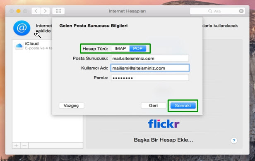255x161 pixels.
Task: Remove an account with the minus button
Action: tap(24, 145)
